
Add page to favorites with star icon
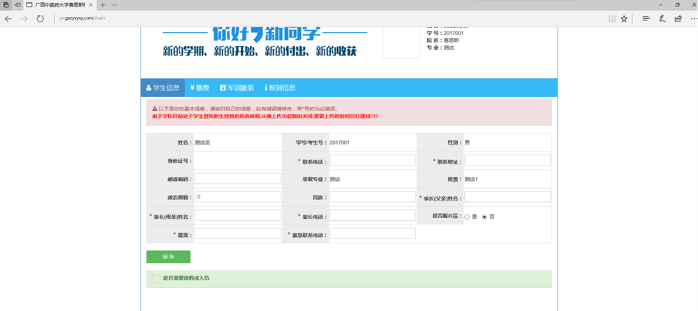click(624, 19)
